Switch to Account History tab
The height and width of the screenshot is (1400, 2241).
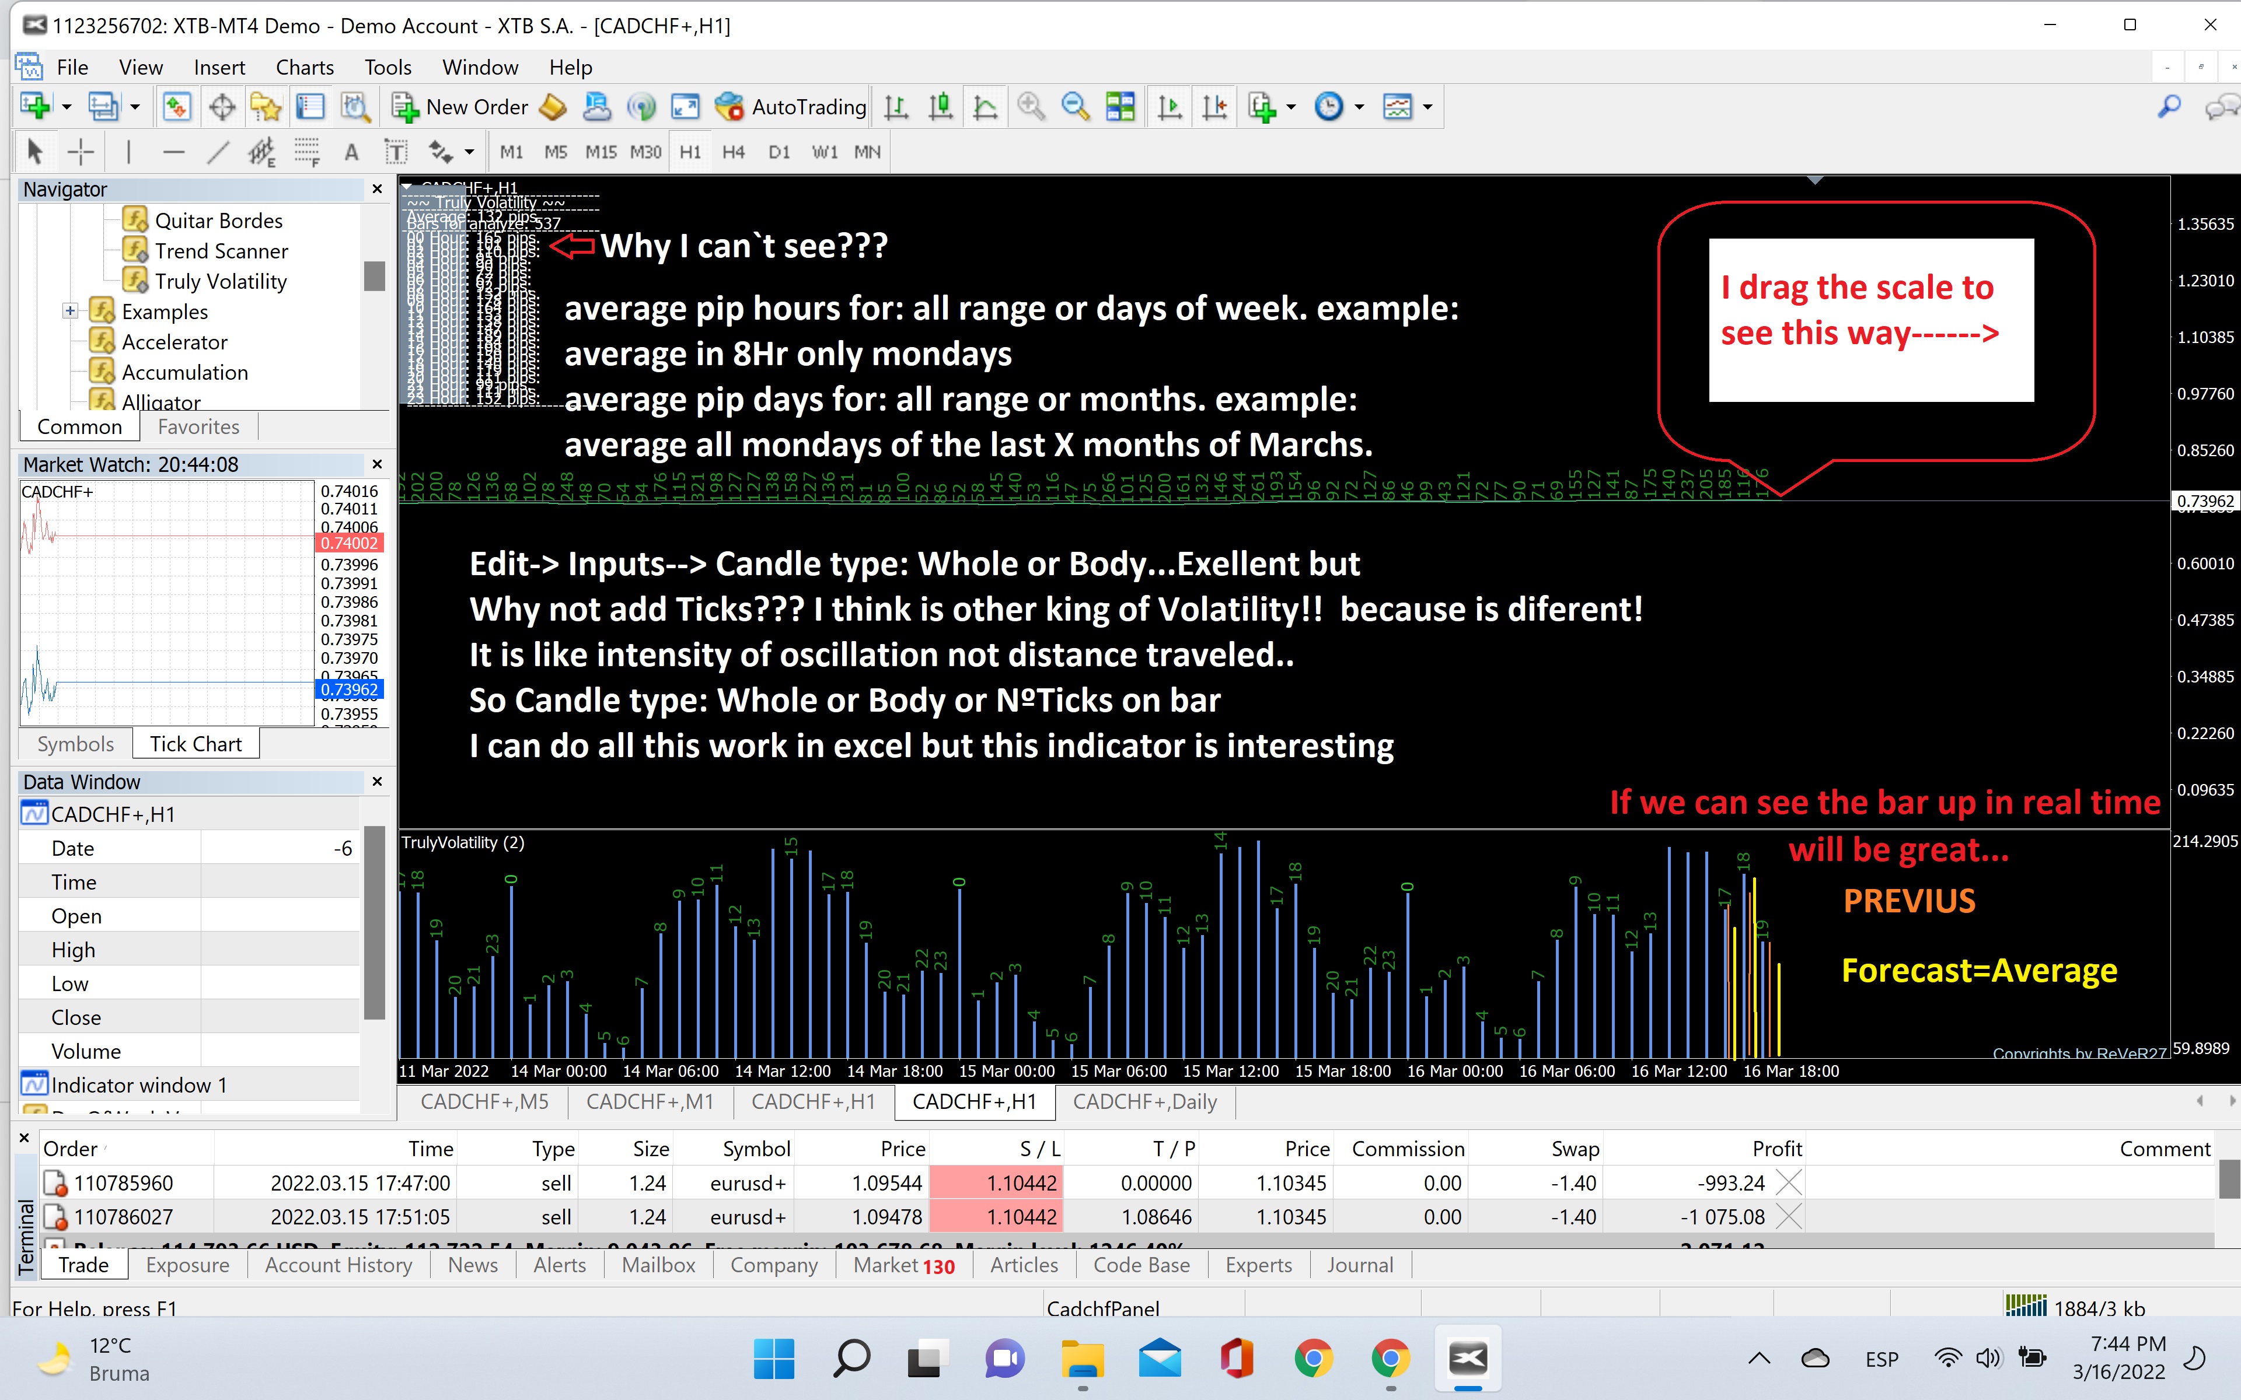pyautogui.click(x=338, y=1265)
